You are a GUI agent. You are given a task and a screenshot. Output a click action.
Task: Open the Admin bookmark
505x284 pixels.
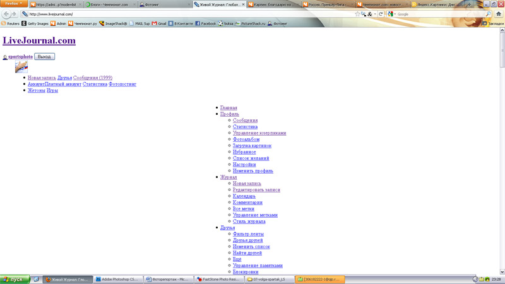coord(58,23)
